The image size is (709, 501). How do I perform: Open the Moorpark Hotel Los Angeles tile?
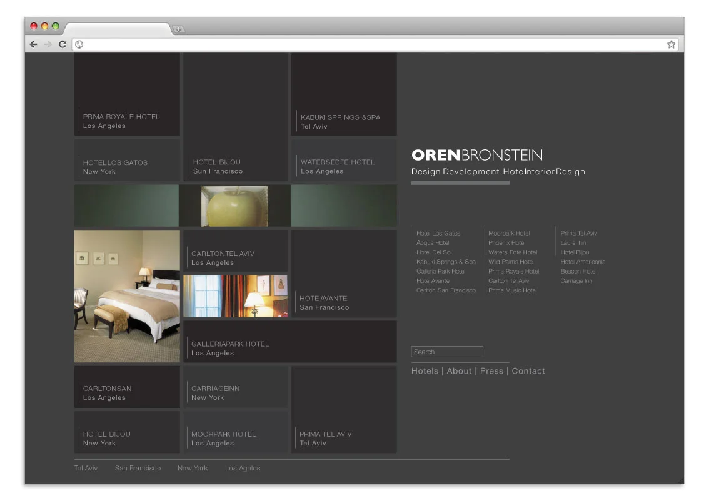click(x=236, y=432)
